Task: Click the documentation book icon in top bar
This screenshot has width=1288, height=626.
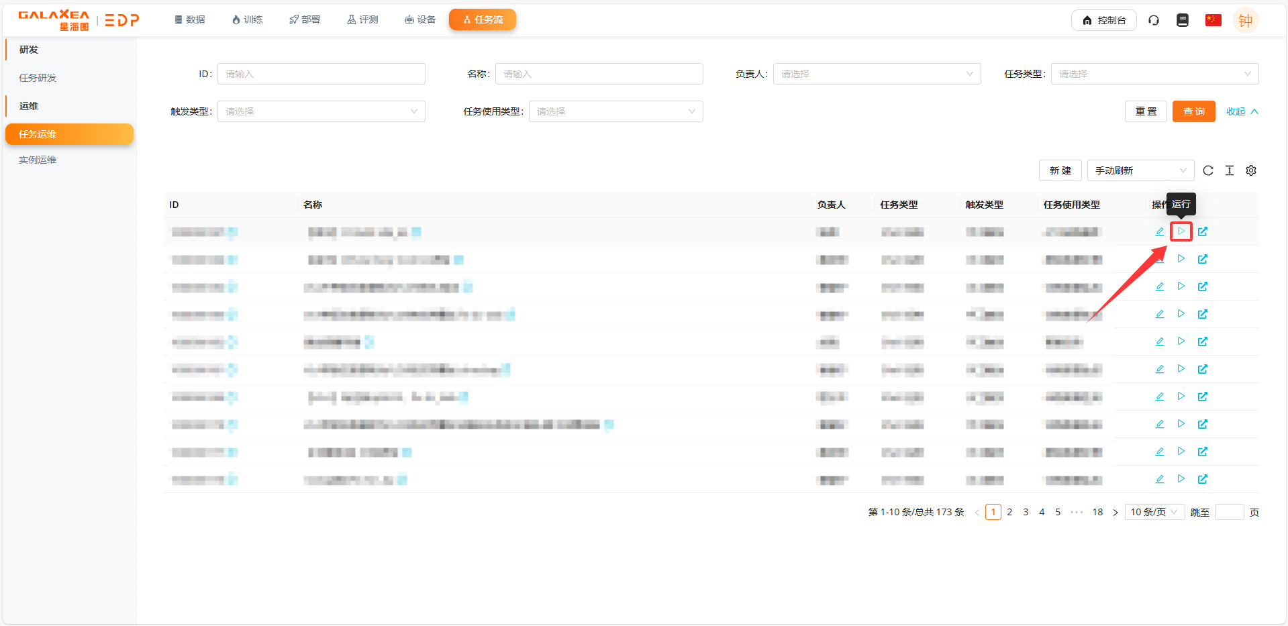Action: coord(1182,20)
